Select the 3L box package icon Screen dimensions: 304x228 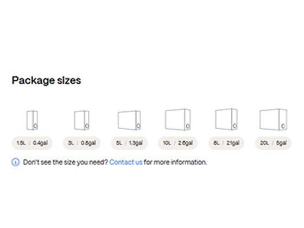pyautogui.click(x=81, y=120)
